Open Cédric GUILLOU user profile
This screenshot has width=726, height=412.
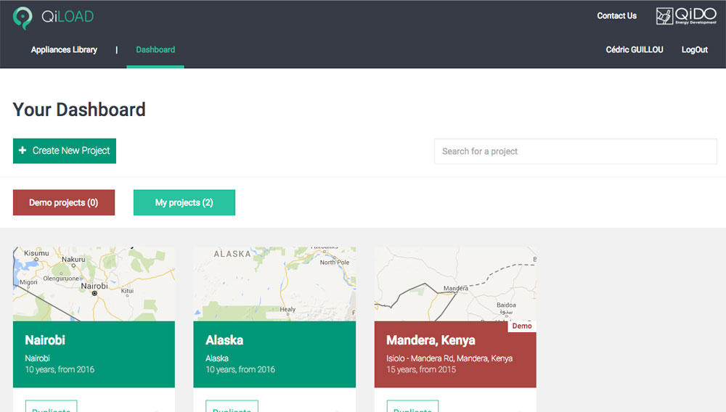[634, 50]
